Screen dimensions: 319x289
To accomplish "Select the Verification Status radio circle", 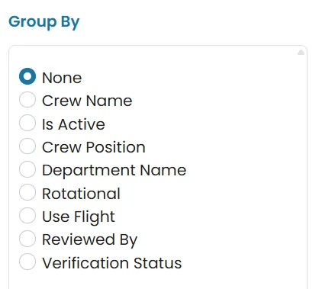I will 27,262.
